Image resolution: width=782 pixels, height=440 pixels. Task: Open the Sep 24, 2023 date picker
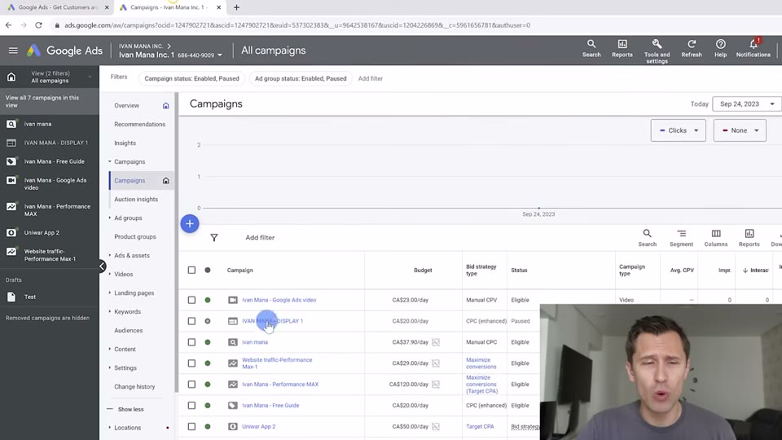click(x=747, y=103)
